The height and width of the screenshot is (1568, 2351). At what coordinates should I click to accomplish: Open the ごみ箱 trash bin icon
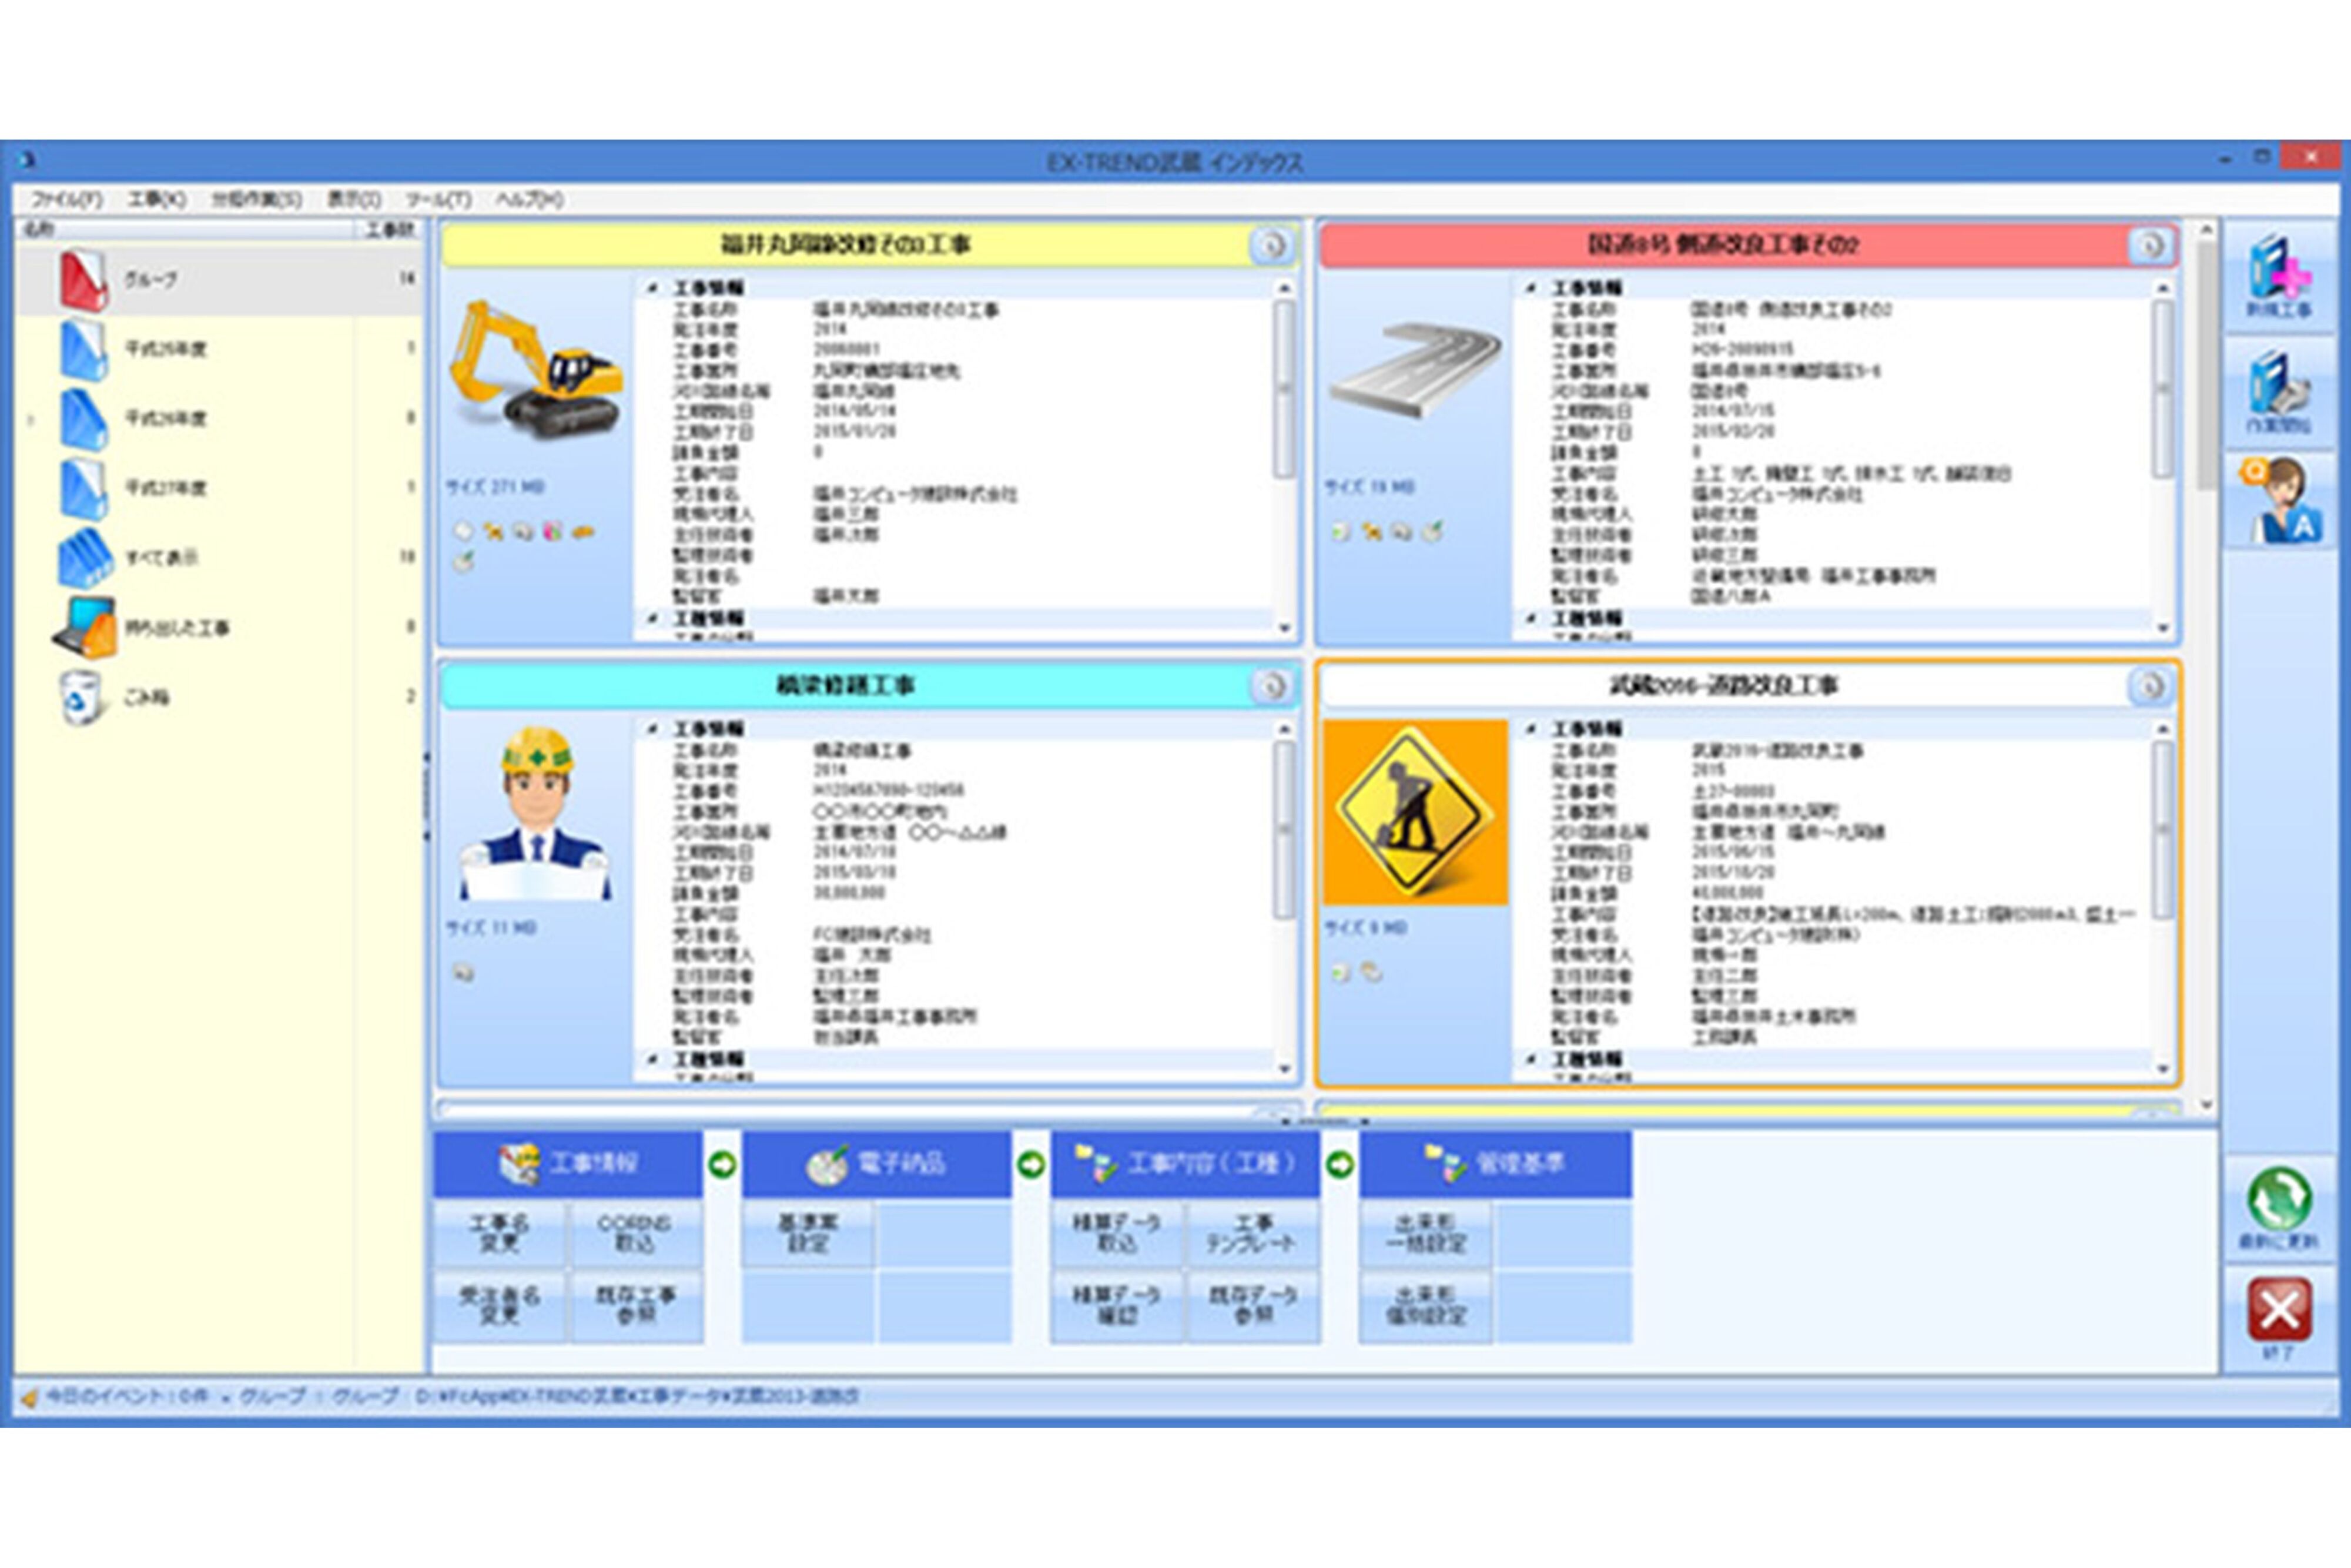[80, 696]
